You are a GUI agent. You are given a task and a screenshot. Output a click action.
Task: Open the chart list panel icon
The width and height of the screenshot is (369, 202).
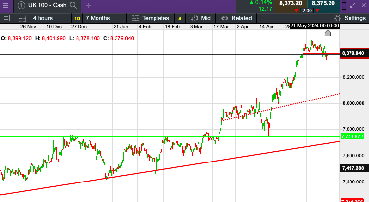pyautogui.click(x=6, y=18)
